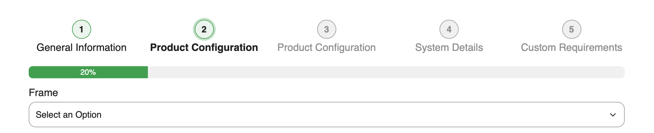Click the step 5 circle indicator
This screenshot has width=654, height=133.
(571, 29)
